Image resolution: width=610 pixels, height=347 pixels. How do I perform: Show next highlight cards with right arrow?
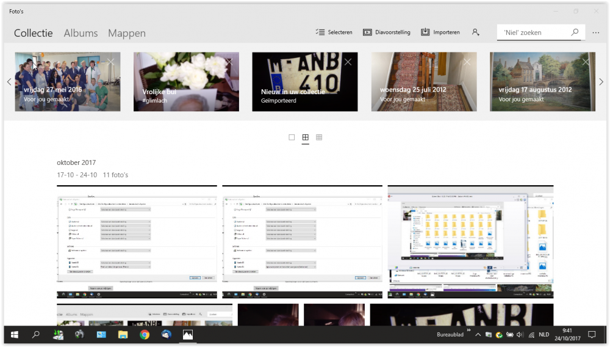point(601,82)
